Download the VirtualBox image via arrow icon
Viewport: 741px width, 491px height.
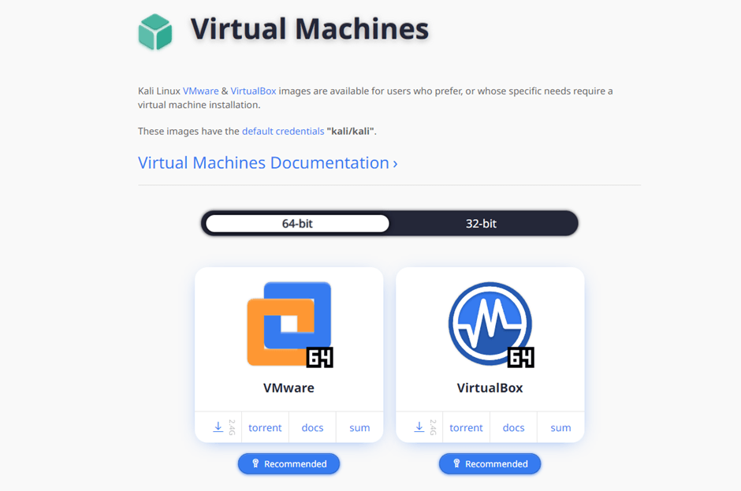point(419,427)
